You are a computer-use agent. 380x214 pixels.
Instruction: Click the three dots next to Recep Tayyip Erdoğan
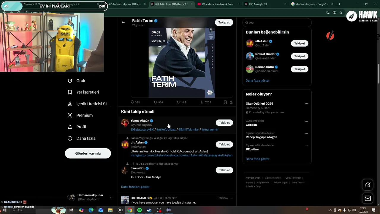coord(306,134)
